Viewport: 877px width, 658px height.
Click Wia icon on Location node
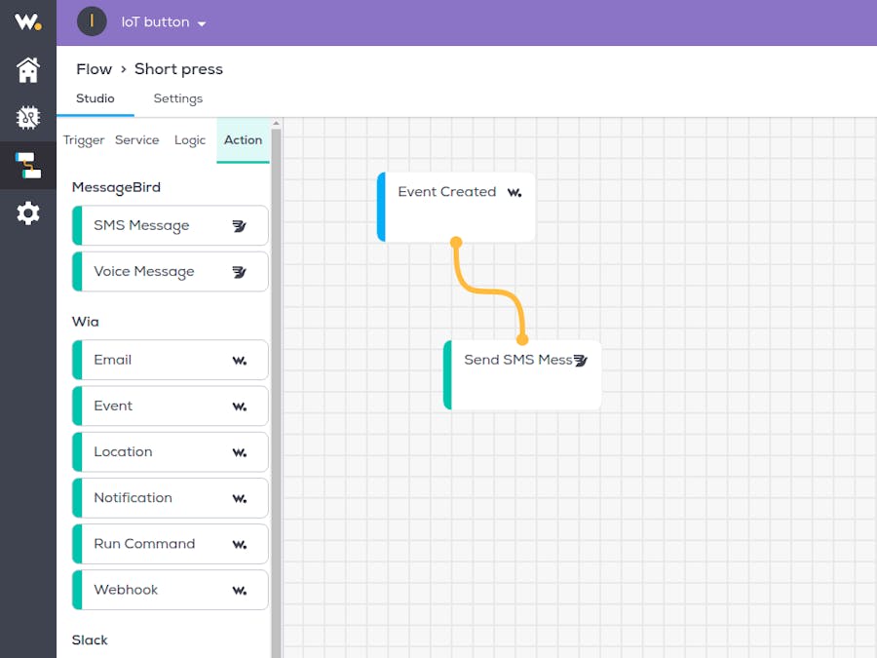(240, 452)
